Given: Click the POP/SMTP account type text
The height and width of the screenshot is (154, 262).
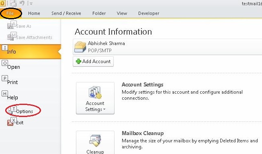Looking at the screenshot, I should pos(100,51).
